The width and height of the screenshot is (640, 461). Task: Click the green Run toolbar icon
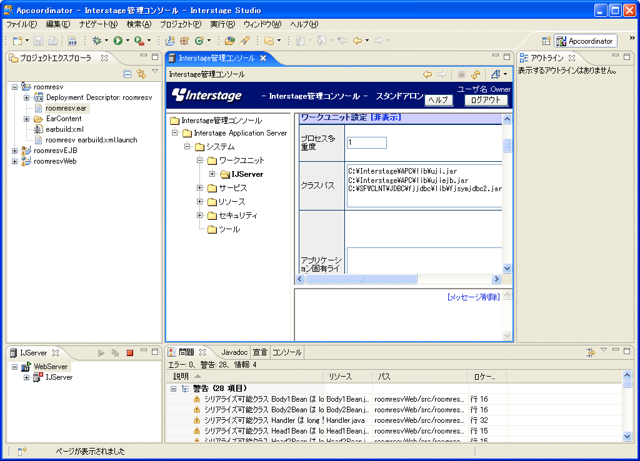(118, 41)
